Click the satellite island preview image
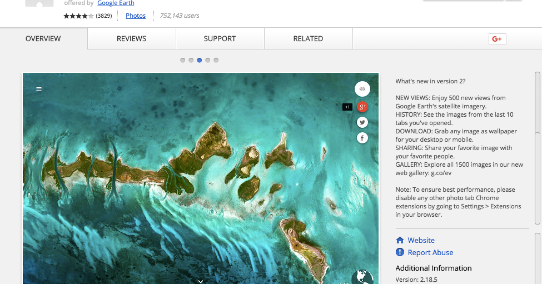This screenshot has width=542, height=284. coord(201,178)
